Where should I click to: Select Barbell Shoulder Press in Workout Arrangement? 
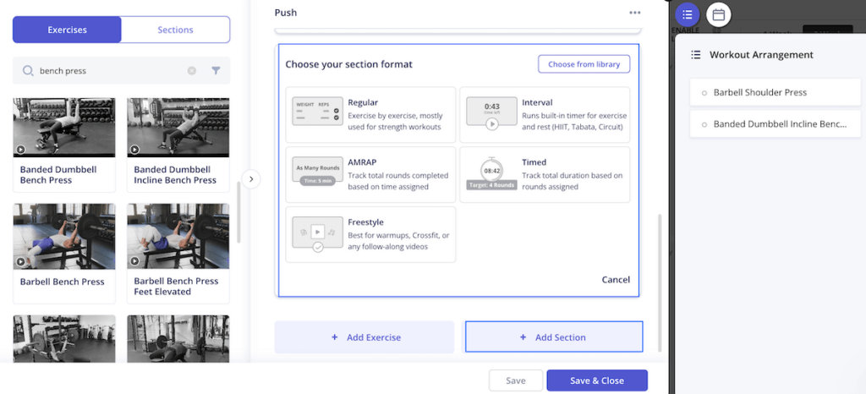[x=760, y=92]
